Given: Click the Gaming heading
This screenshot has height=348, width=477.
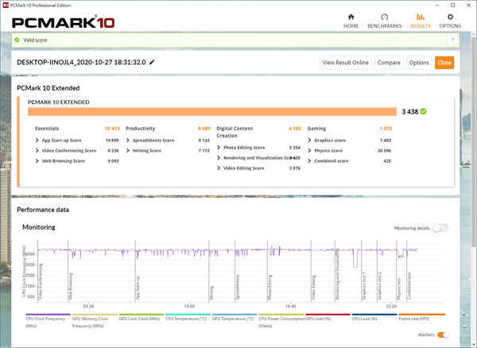Looking at the screenshot, I should click(x=316, y=128).
